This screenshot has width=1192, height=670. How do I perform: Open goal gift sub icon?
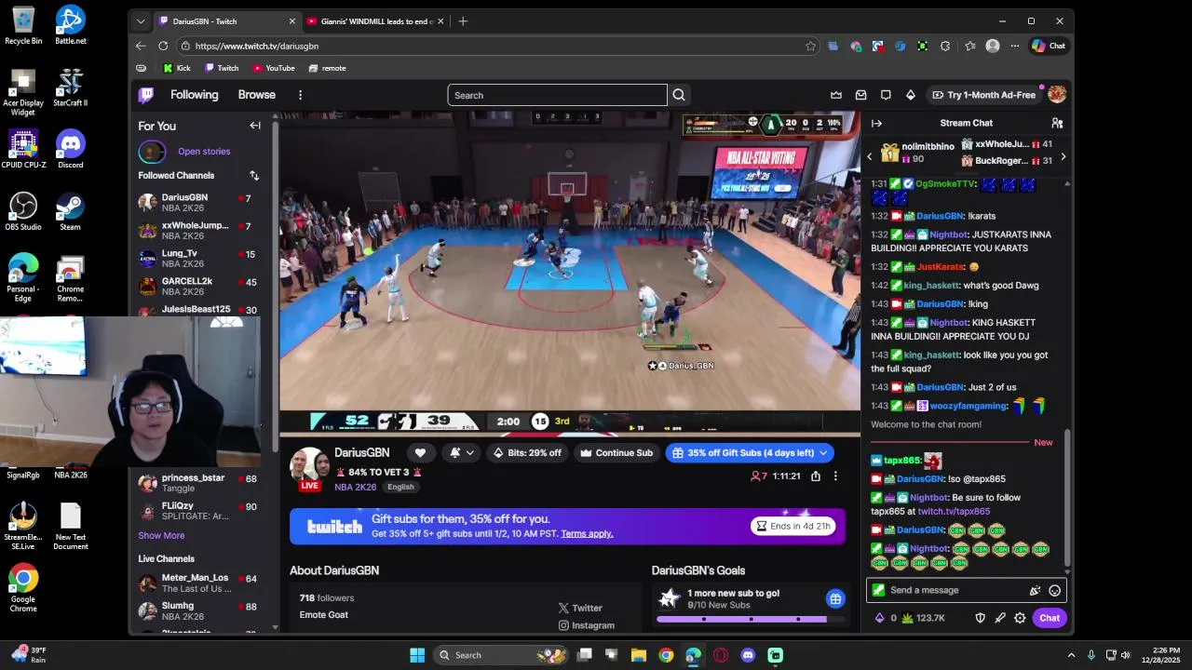click(x=835, y=599)
